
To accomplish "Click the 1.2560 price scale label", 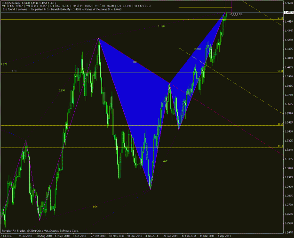I will pyautogui.click(x=289, y=223).
